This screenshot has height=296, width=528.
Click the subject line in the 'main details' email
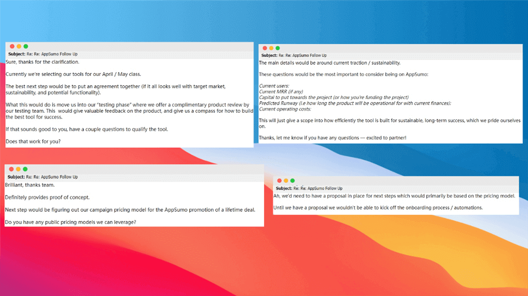(x=294, y=55)
